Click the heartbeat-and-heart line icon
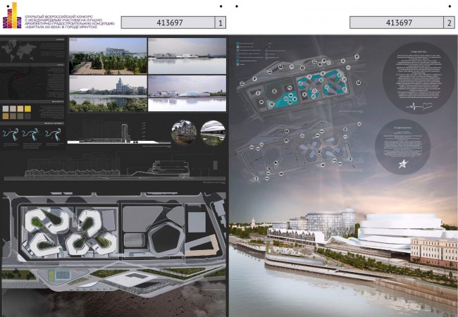The width and height of the screenshot is (458, 317). (420, 106)
